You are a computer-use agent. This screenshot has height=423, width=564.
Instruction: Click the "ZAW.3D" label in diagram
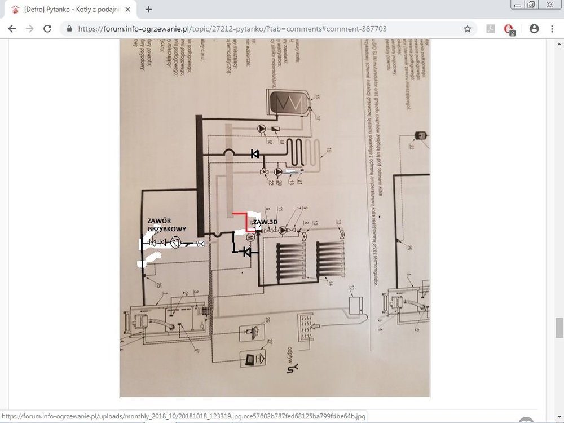[x=263, y=223]
